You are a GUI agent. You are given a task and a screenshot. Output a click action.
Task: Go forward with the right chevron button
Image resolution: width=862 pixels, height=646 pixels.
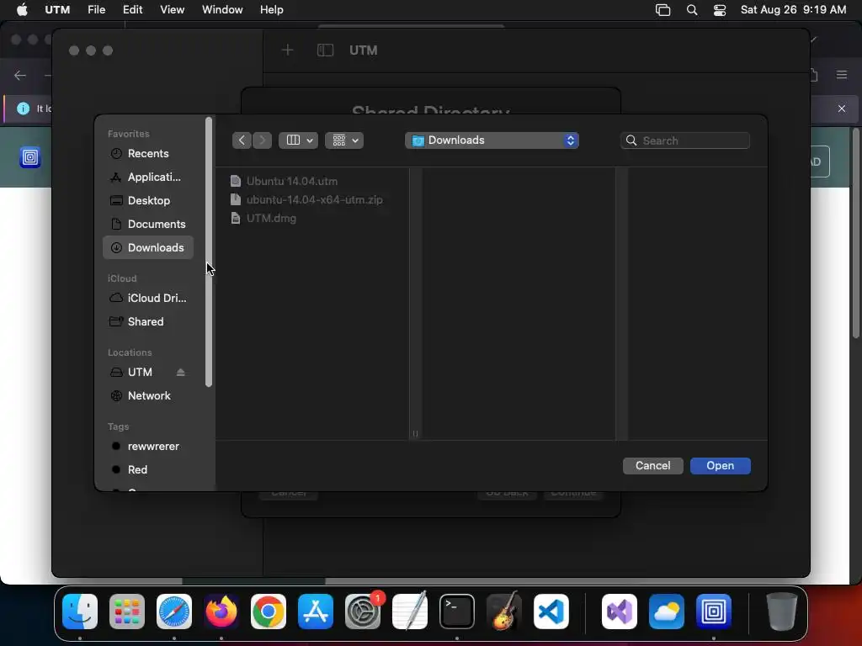(263, 140)
